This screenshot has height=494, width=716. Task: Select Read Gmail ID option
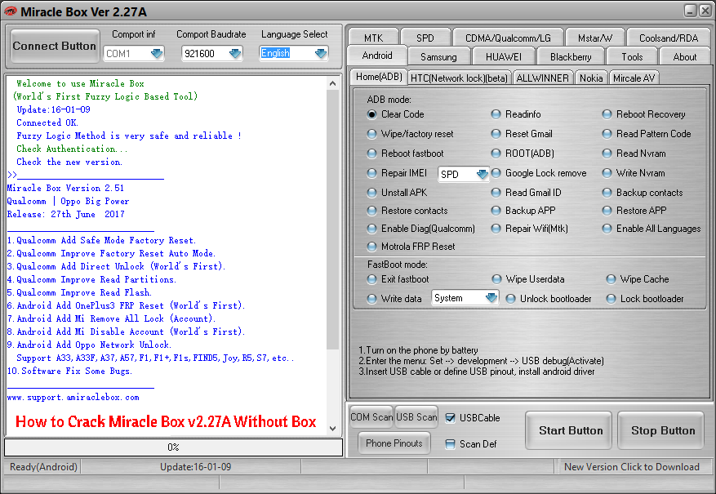pos(496,193)
